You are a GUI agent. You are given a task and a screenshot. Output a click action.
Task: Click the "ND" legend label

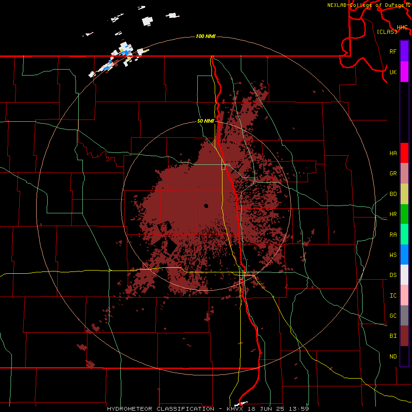[x=393, y=357]
